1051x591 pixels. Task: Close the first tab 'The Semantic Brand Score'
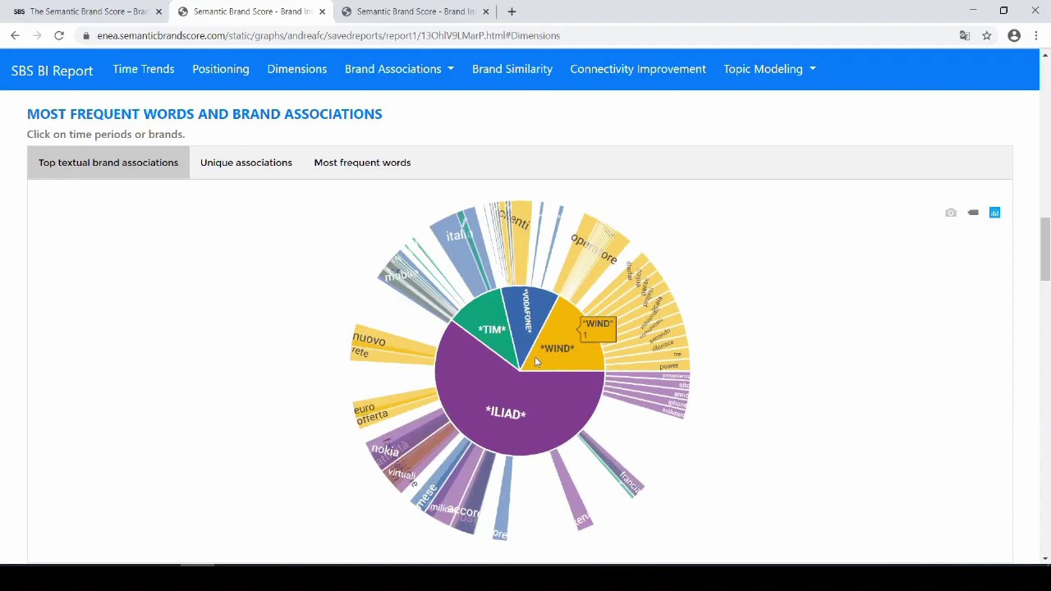(158, 11)
